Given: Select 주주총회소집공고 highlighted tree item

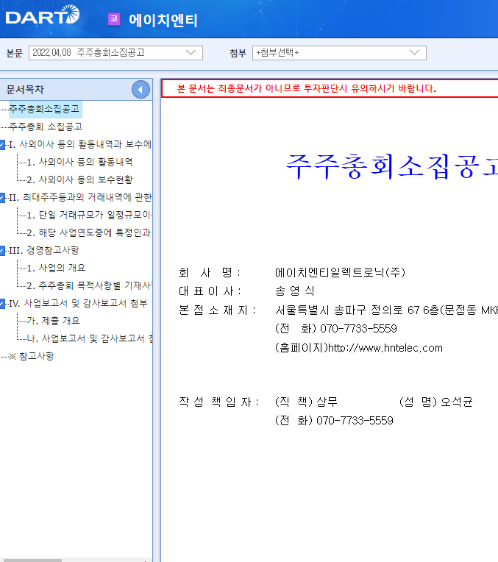Looking at the screenshot, I should [44, 109].
